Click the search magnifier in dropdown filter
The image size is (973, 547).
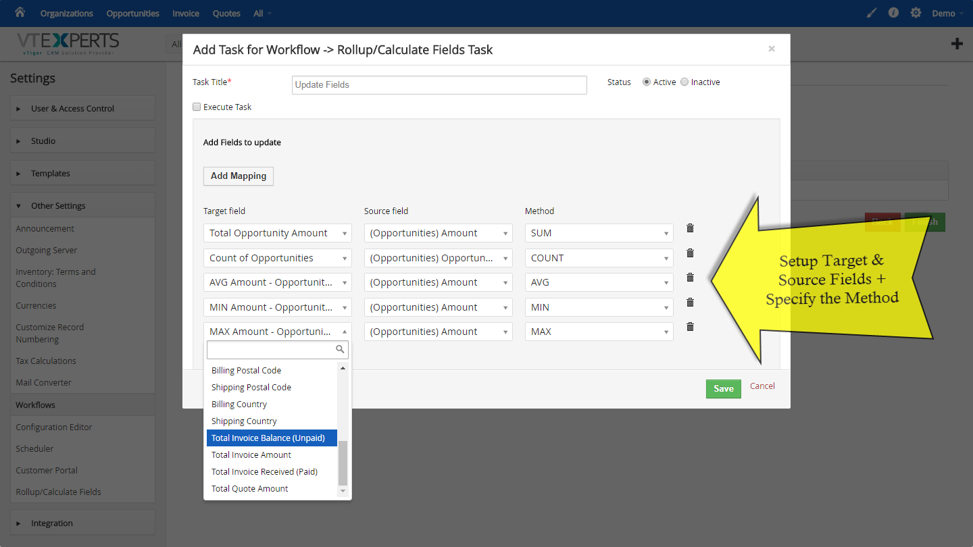[x=341, y=349]
